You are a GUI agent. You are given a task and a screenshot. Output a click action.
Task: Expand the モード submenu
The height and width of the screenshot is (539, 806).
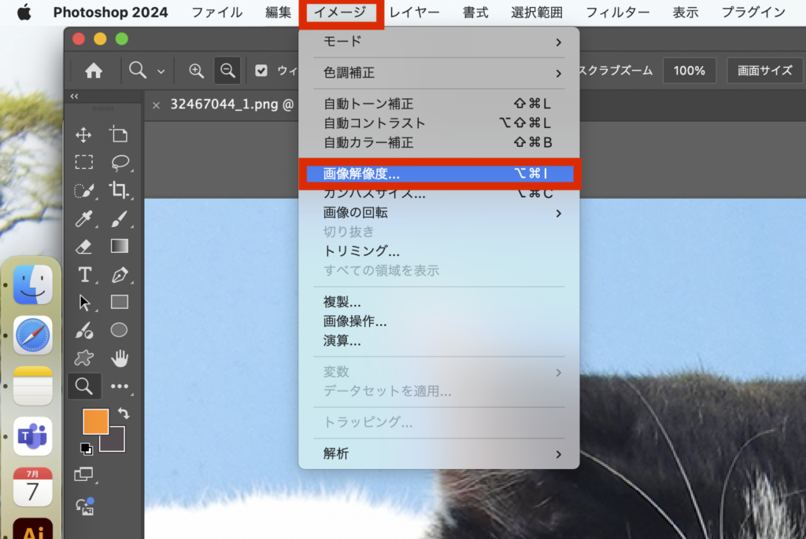438,42
